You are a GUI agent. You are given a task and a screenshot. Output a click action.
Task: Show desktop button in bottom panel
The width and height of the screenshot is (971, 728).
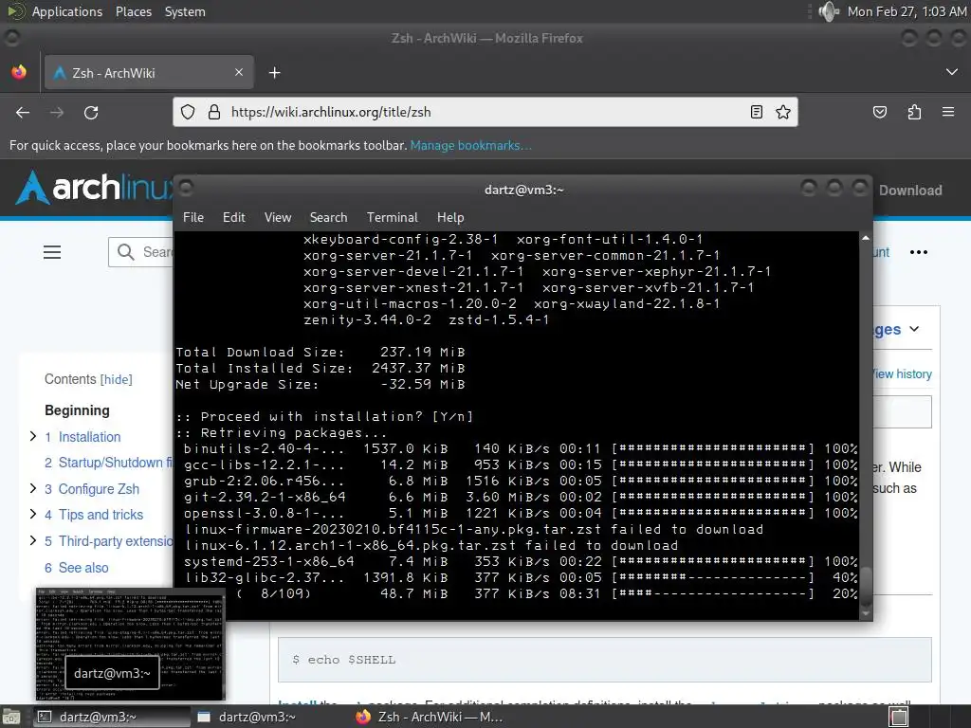pos(10,717)
